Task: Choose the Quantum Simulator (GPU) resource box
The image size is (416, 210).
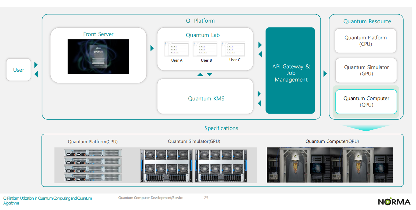Action: [x=366, y=71]
